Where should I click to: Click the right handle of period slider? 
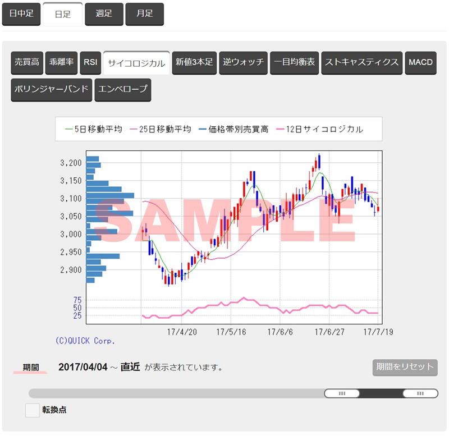tap(420, 393)
